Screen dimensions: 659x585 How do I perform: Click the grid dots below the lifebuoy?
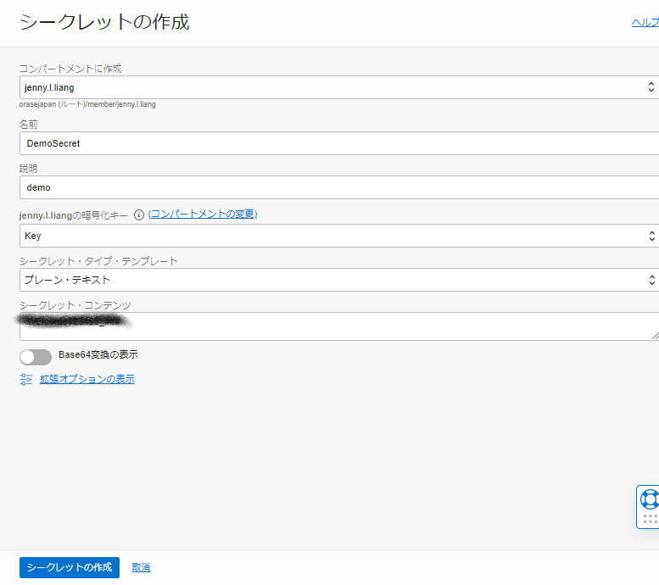pos(650,518)
